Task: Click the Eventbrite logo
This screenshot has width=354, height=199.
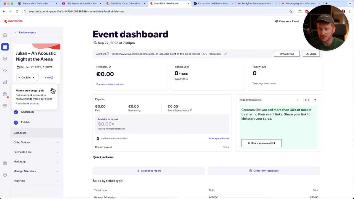Action: 13,21
